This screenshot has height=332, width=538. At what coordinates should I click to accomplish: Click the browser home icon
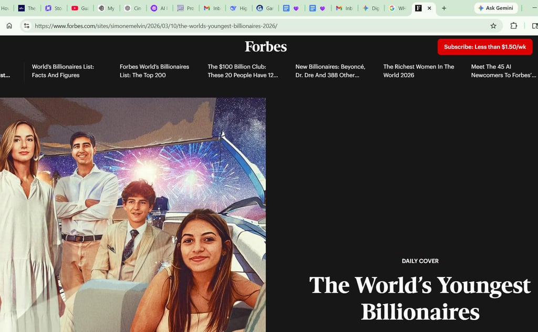tap(9, 26)
